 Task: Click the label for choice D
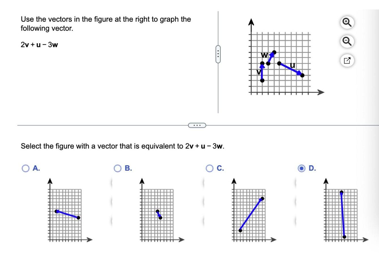pyautogui.click(x=311, y=169)
